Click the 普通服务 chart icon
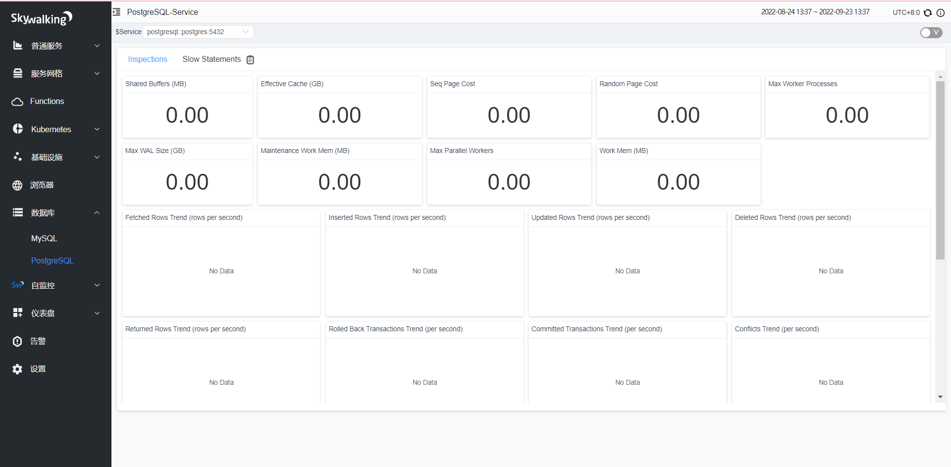The image size is (951, 467). pyautogui.click(x=18, y=46)
